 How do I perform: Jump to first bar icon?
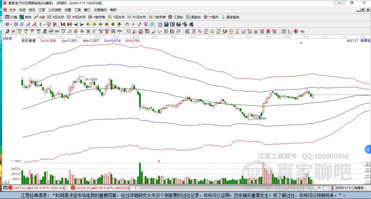click(x=63, y=24)
